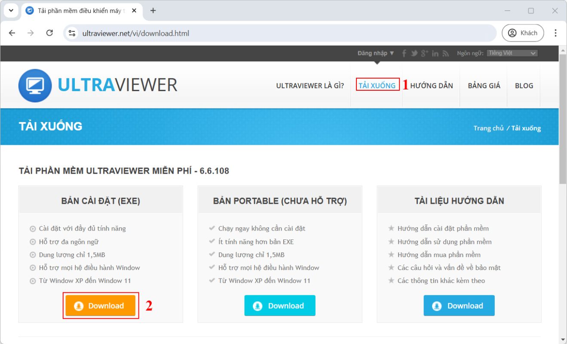567x344 pixels.
Task: Click the scrollbar down arrow
Action: point(563,340)
